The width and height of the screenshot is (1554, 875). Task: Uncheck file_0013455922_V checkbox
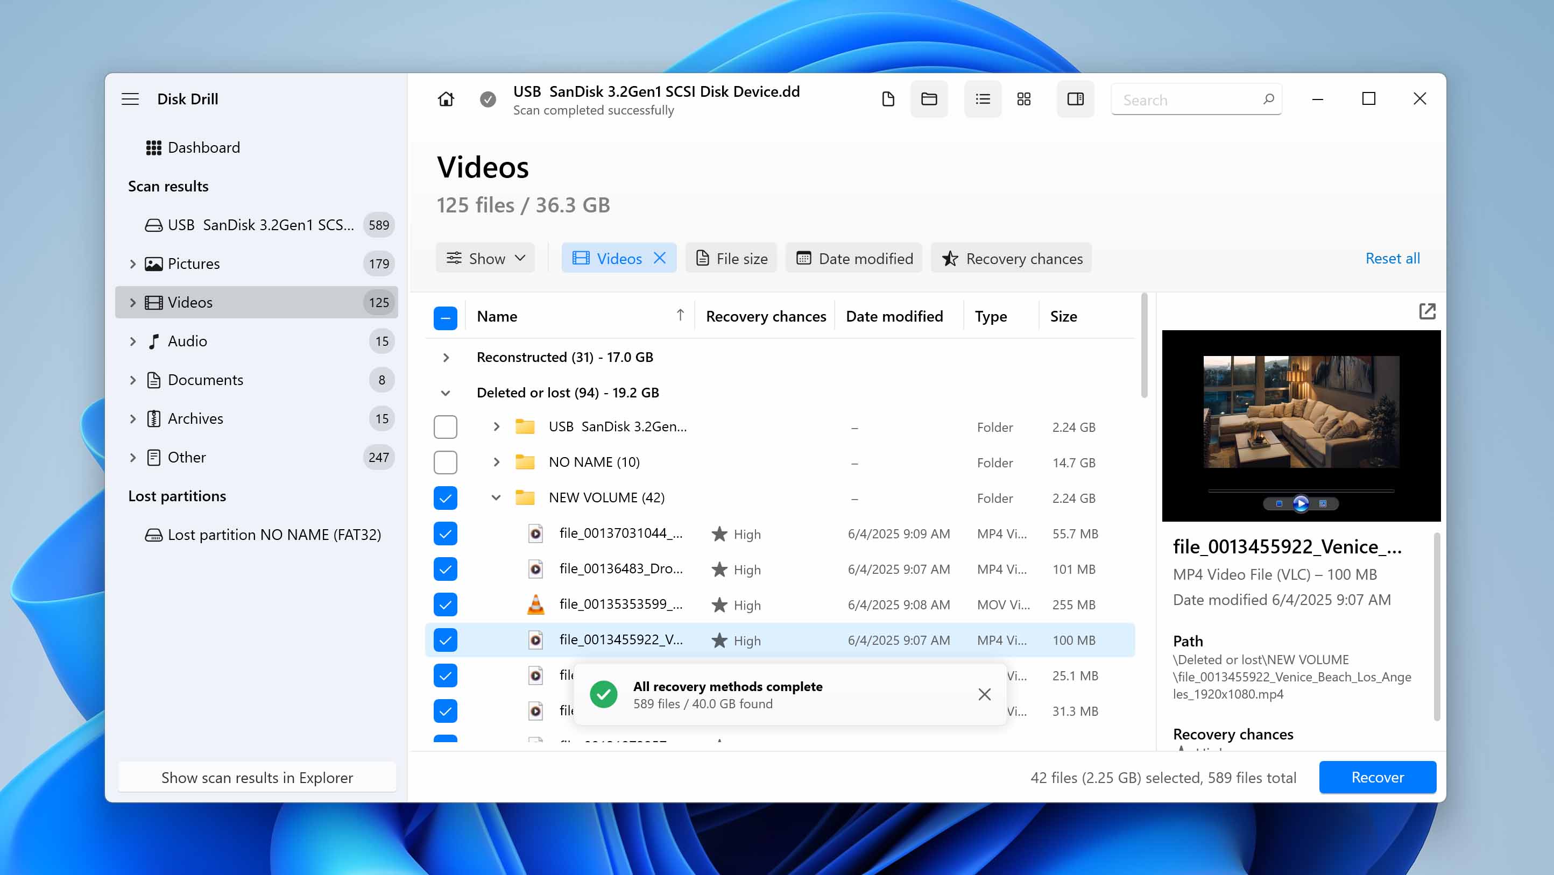coord(445,640)
